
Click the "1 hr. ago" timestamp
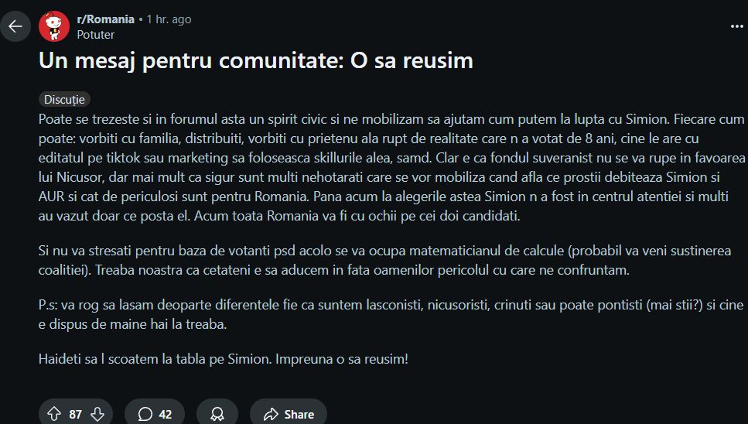tap(169, 19)
